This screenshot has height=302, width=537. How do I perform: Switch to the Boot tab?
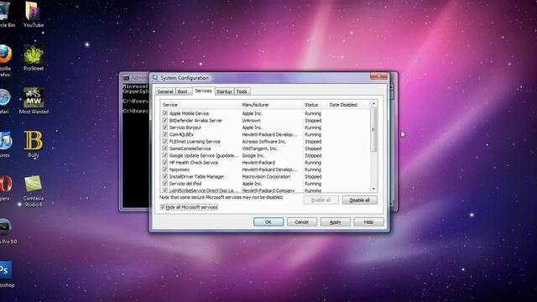[x=183, y=91]
